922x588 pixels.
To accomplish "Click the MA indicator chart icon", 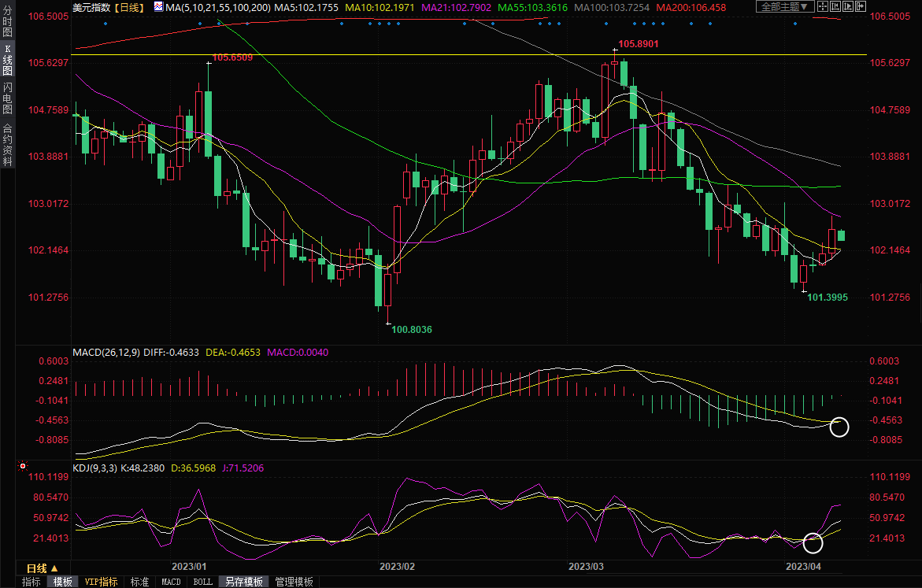I will pyautogui.click(x=159, y=7).
